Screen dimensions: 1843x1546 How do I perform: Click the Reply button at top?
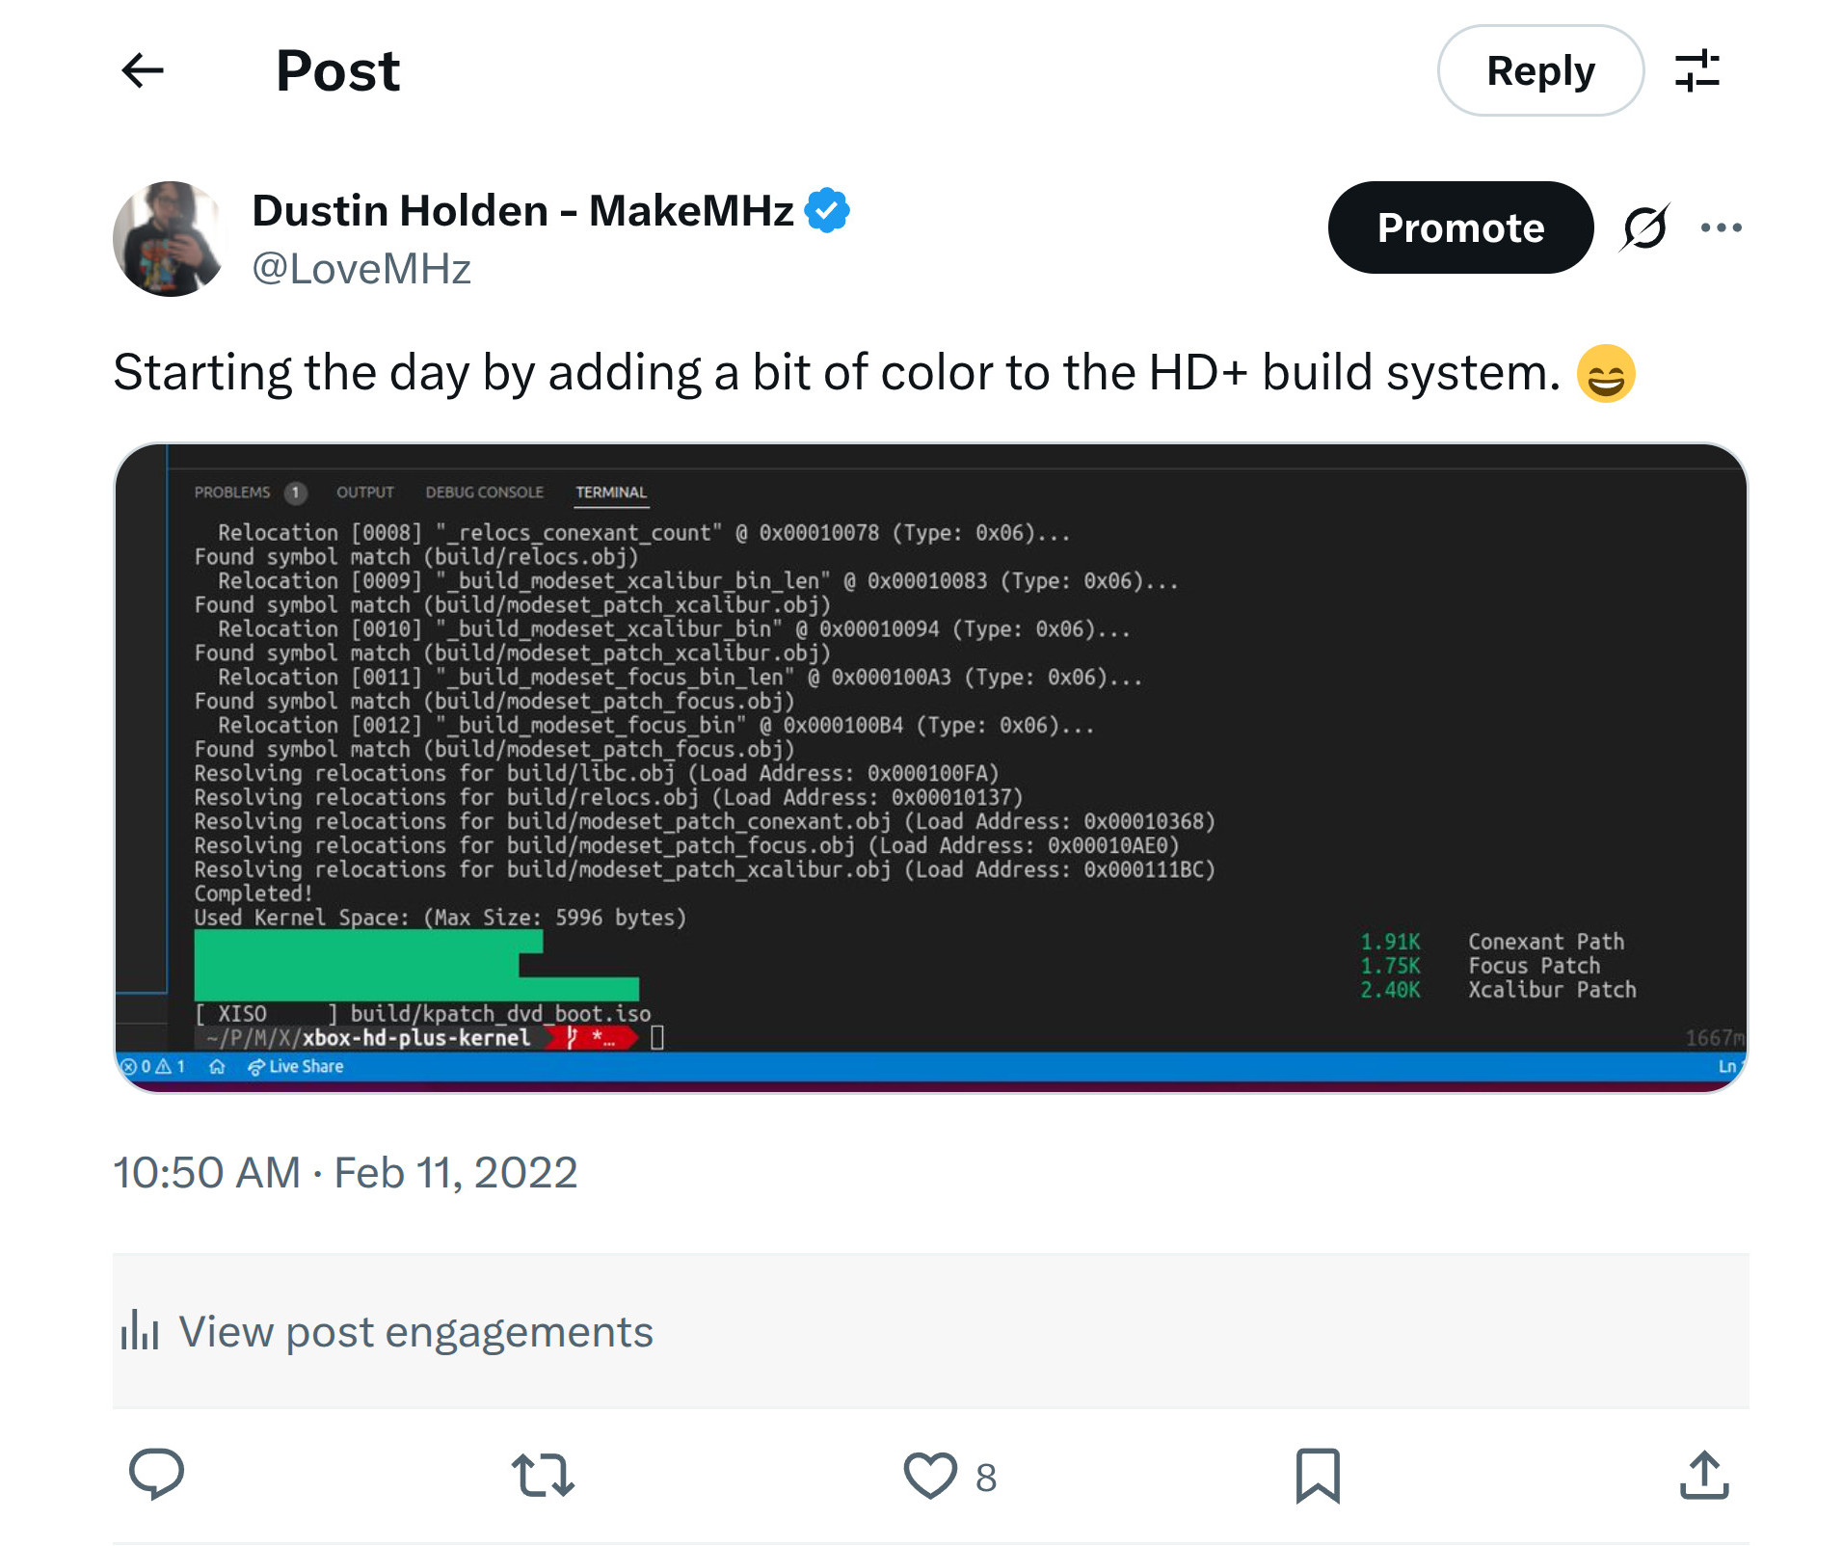(1540, 70)
